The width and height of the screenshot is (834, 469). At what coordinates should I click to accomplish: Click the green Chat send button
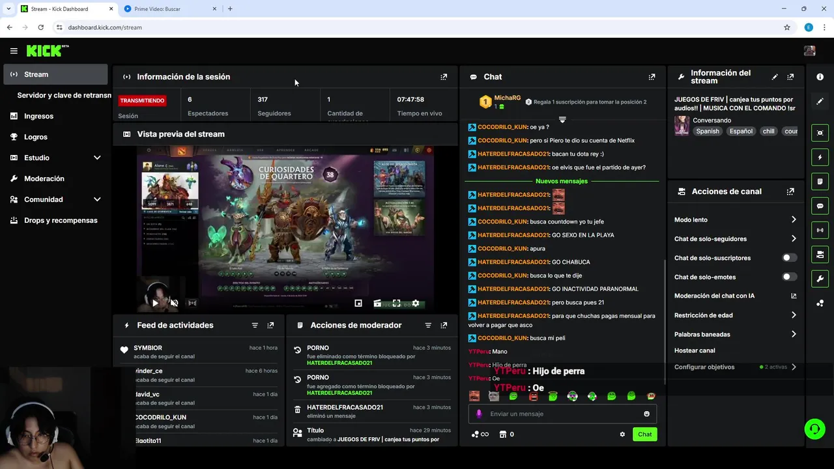point(644,434)
